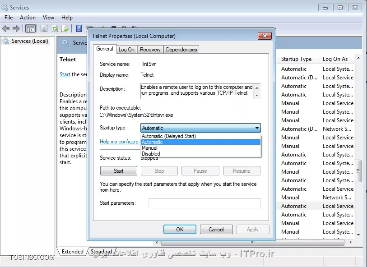Open the Action menu
The height and width of the screenshot is (267, 367).
(28, 18)
